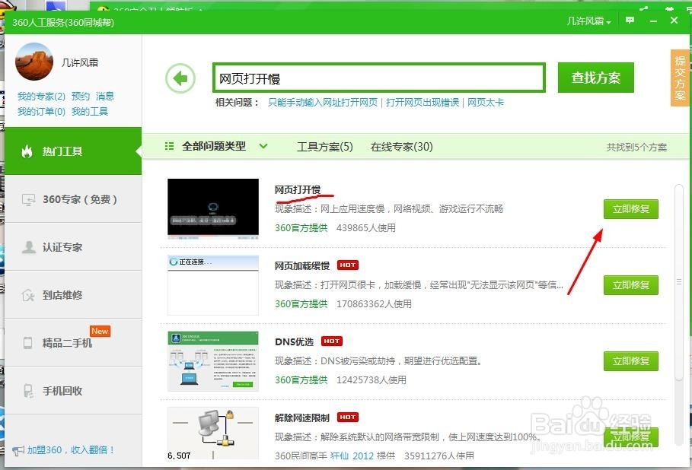Open 预约 link under profile
The height and width of the screenshot is (470, 692).
[81, 96]
